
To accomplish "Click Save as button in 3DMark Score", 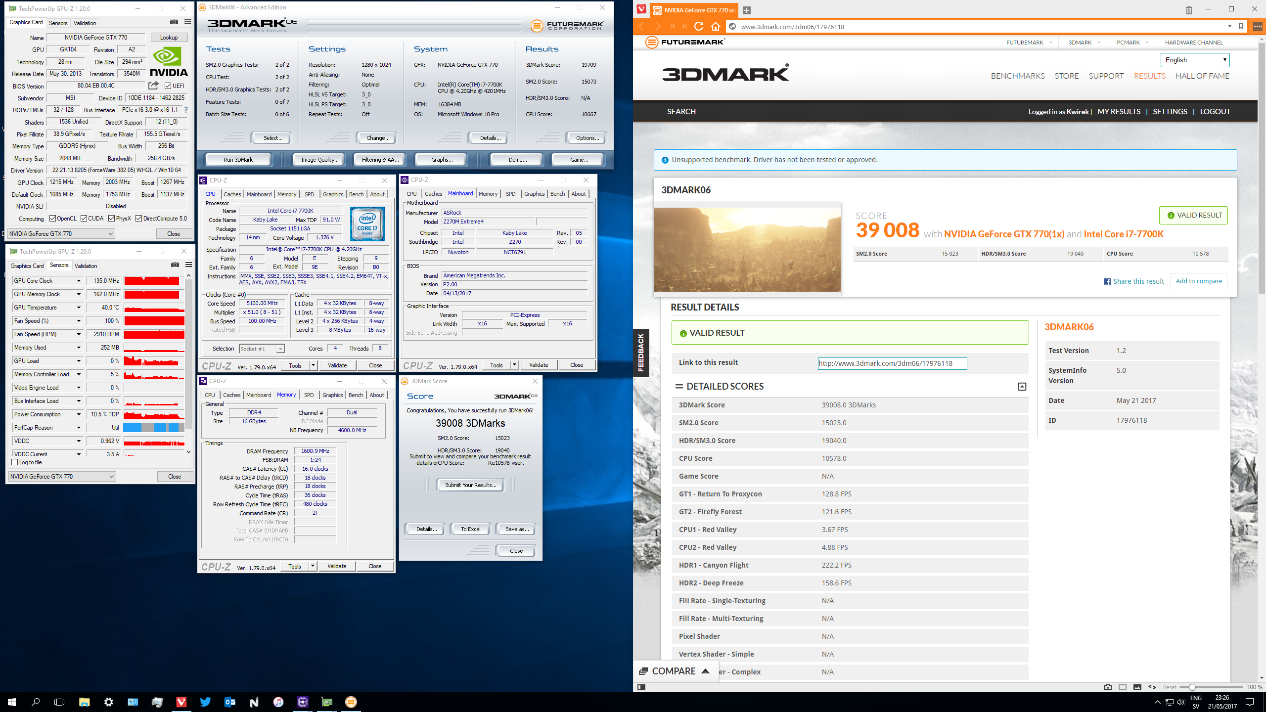I will pyautogui.click(x=516, y=529).
